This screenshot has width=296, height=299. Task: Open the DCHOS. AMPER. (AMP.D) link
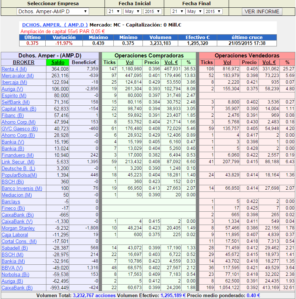pos(55,25)
